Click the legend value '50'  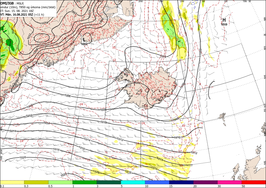pos(243,186)
